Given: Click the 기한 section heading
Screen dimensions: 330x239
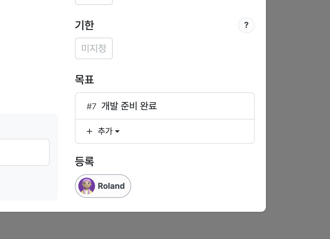Looking at the screenshot, I should pos(84,25).
